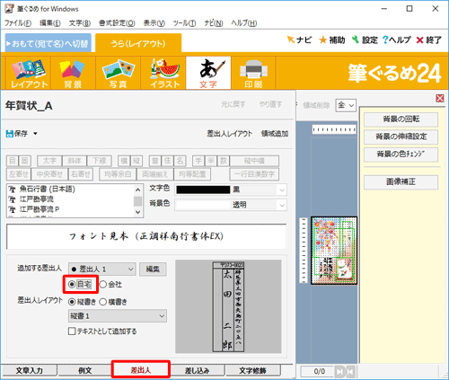
Task: Open 編集 menu
Action: pyautogui.click(x=50, y=23)
